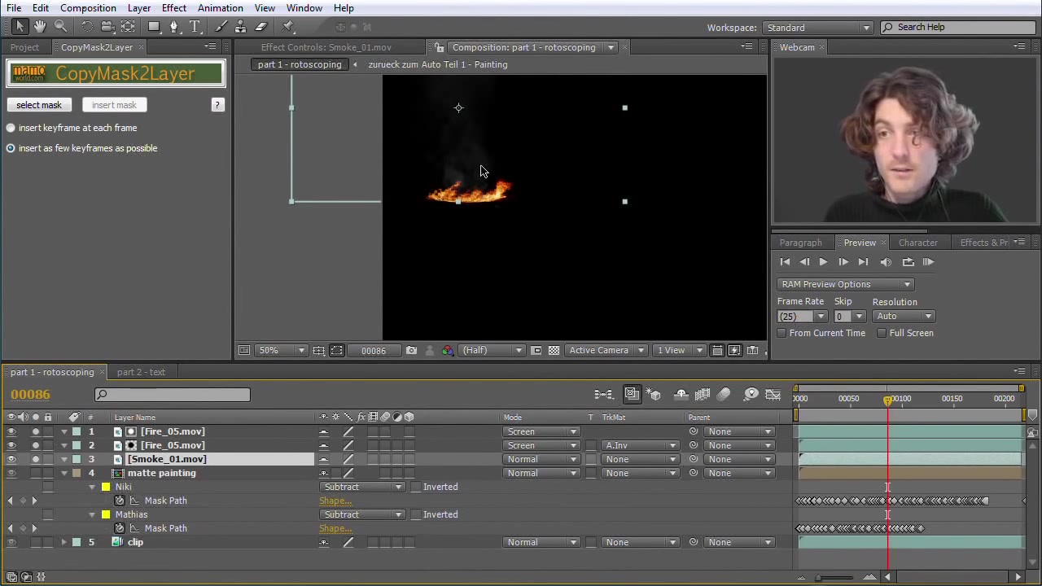Toggle the transparency grid icon

(x=554, y=351)
